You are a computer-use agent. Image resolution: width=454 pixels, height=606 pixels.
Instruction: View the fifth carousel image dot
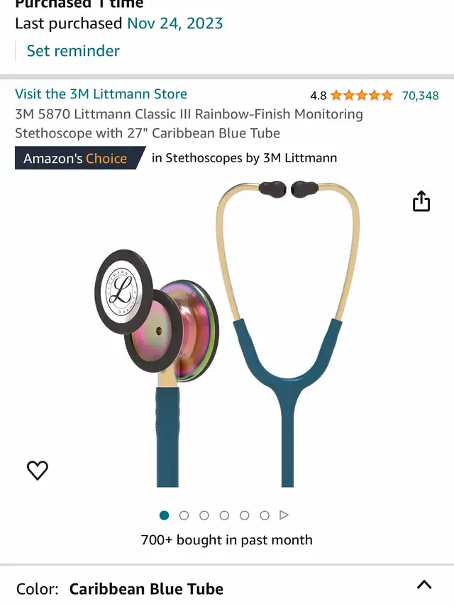pyautogui.click(x=245, y=515)
